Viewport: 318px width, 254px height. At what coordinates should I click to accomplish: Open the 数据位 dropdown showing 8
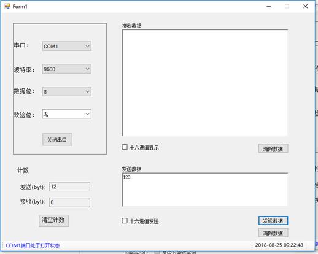tap(67, 91)
